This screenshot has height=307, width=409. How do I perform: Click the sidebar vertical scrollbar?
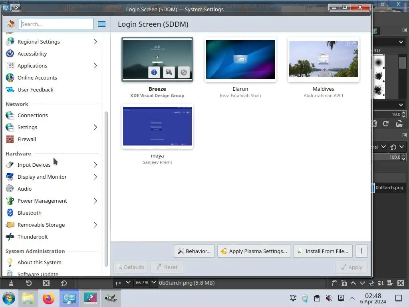tap(106, 189)
